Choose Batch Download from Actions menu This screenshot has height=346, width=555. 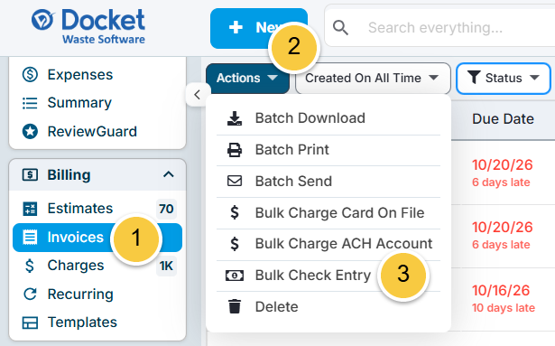pyautogui.click(x=328, y=118)
